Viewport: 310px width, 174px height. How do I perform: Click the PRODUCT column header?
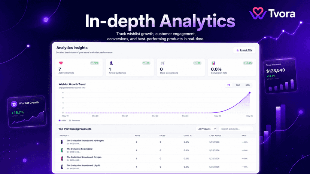(64, 136)
